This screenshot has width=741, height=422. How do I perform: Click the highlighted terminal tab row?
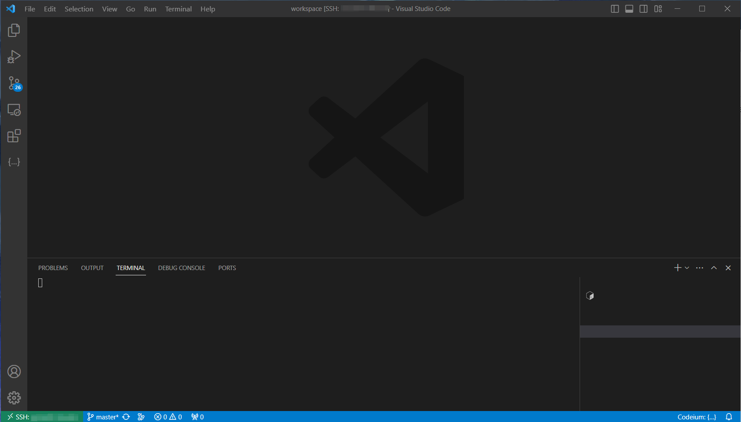coord(660,332)
